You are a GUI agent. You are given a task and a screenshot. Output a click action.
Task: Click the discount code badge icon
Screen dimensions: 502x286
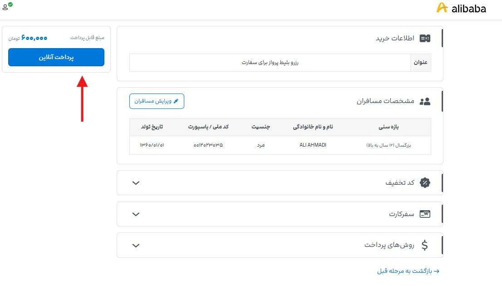click(x=425, y=182)
